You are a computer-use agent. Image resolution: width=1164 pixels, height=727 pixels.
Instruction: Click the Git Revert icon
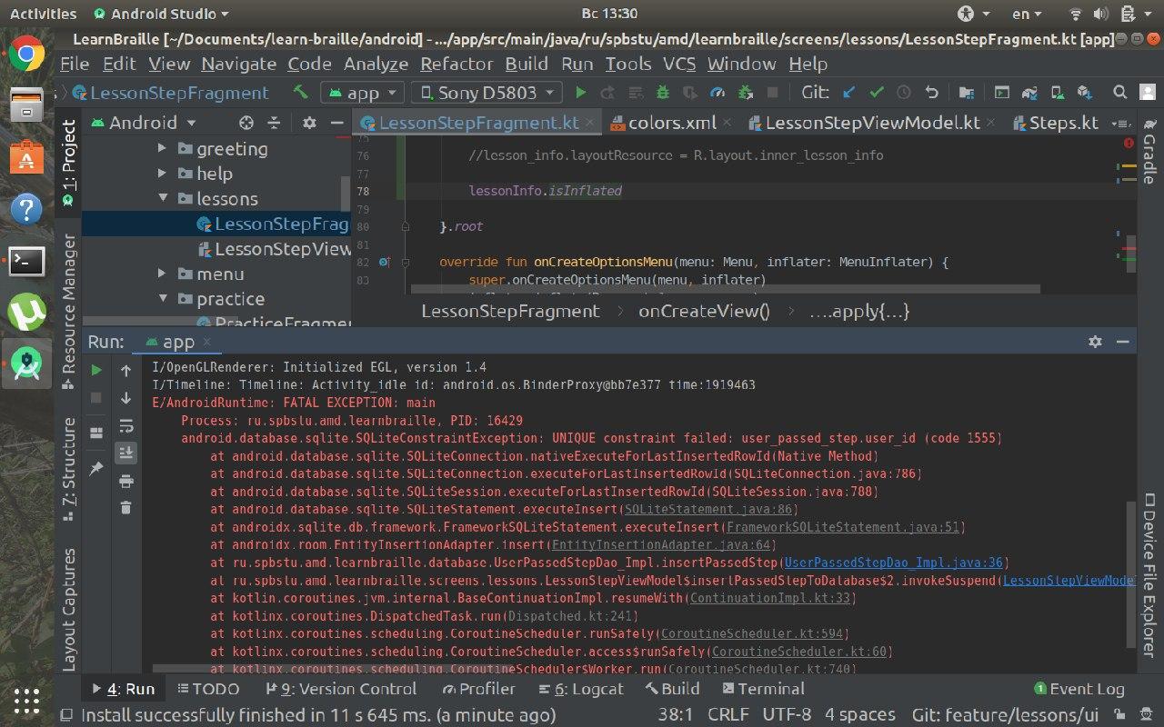click(931, 93)
